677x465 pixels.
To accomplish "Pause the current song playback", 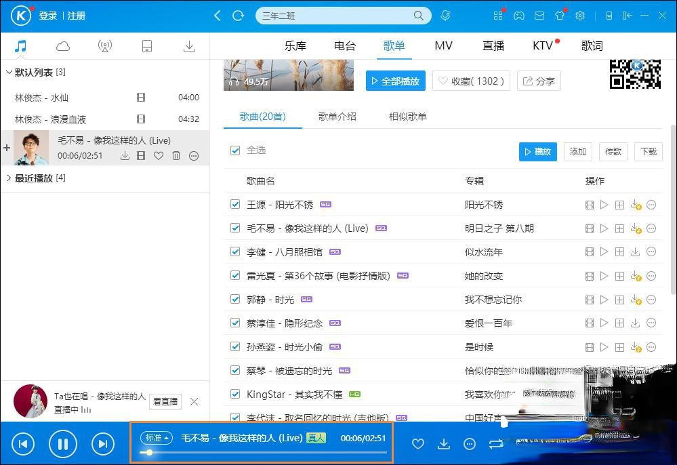I will 63,443.
